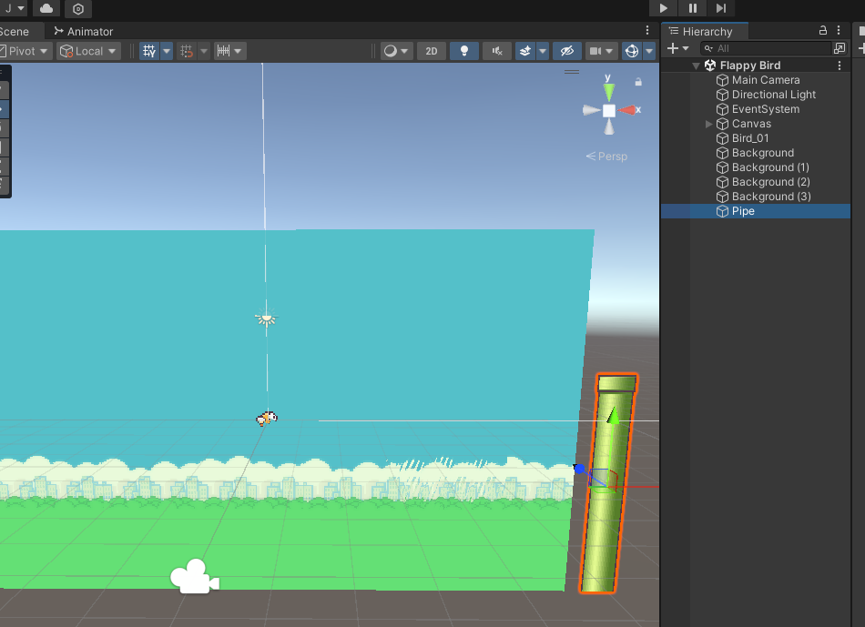Viewport: 865px width, 627px height.
Task: Open the increment snapping ruler dropdown
Action: (x=229, y=51)
